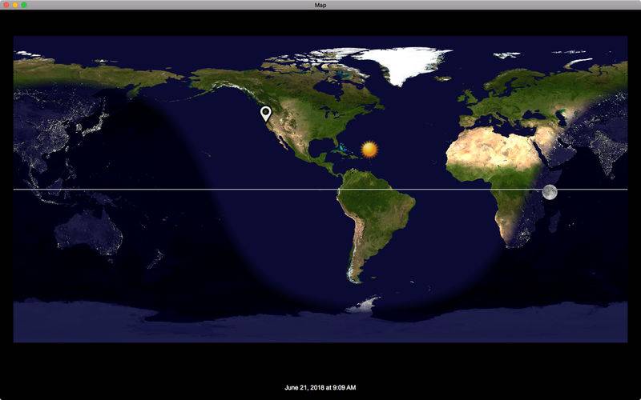Screen dimensions: 641x400
Task: Select the location pin marker
Action: tap(266, 114)
